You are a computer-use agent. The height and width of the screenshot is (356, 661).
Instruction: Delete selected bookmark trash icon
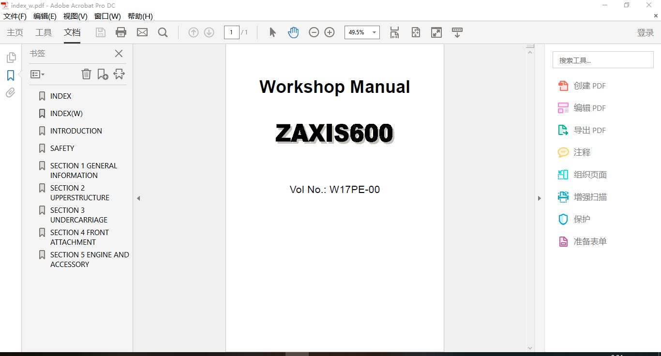click(86, 74)
